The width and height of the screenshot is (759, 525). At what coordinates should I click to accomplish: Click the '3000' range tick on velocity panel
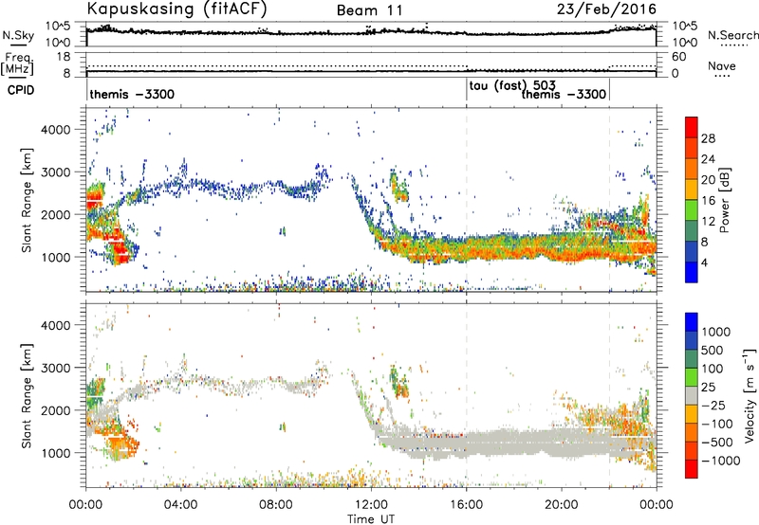pos(55,368)
